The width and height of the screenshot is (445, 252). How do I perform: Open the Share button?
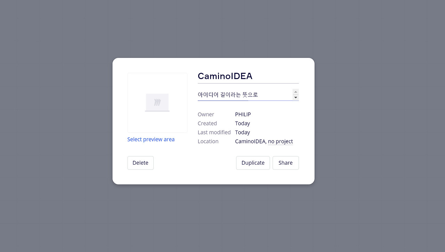(x=286, y=163)
